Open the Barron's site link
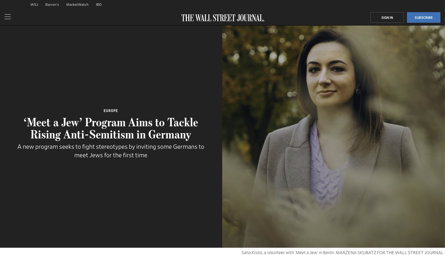This screenshot has width=445, height=255. (52, 5)
